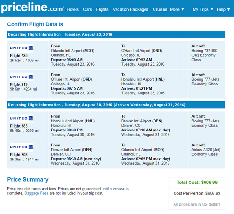234x214 pixels.
Task: Click United logo for Flight 383
Action: click(22, 118)
